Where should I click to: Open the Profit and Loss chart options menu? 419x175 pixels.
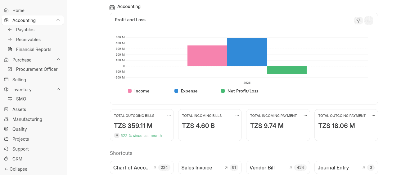[368, 21]
